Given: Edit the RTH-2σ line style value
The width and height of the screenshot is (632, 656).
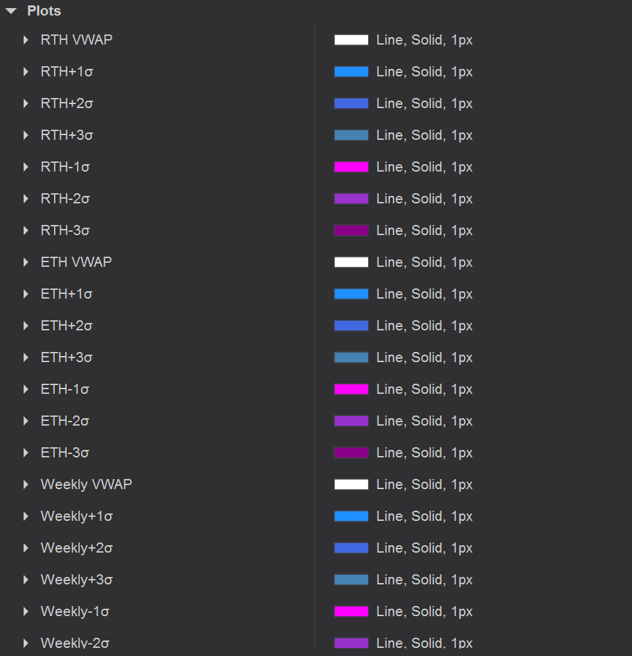Looking at the screenshot, I should click(x=424, y=199).
